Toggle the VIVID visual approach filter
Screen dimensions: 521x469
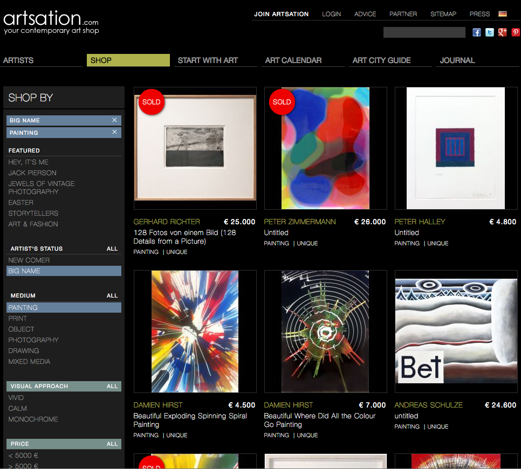[16, 398]
